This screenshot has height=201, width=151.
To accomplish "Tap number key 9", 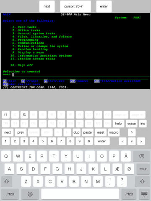I will pyautogui.click(x=80, y=141).
